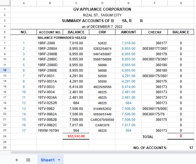
Task: Click OR# cell 54074/55087
Action: (x=102, y=54)
